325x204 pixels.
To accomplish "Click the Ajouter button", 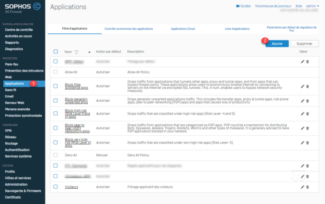I will pyautogui.click(x=277, y=44).
